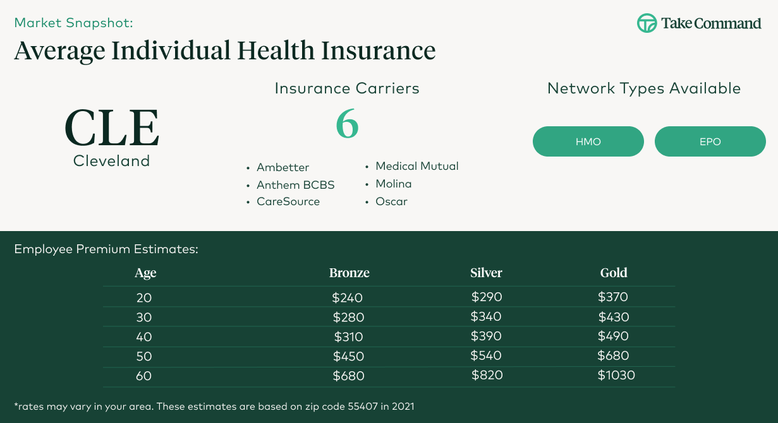The width and height of the screenshot is (778, 423).
Task: Click the number 6 carriers count
Action: 347,124
